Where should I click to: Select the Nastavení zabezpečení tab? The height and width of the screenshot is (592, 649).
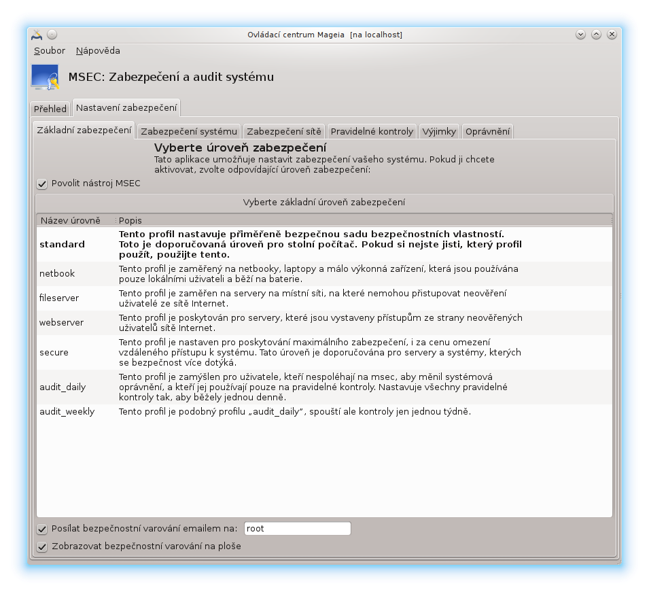click(126, 107)
